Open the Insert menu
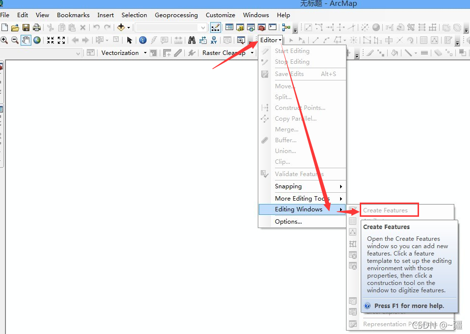The width and height of the screenshot is (470, 334). pos(105,15)
